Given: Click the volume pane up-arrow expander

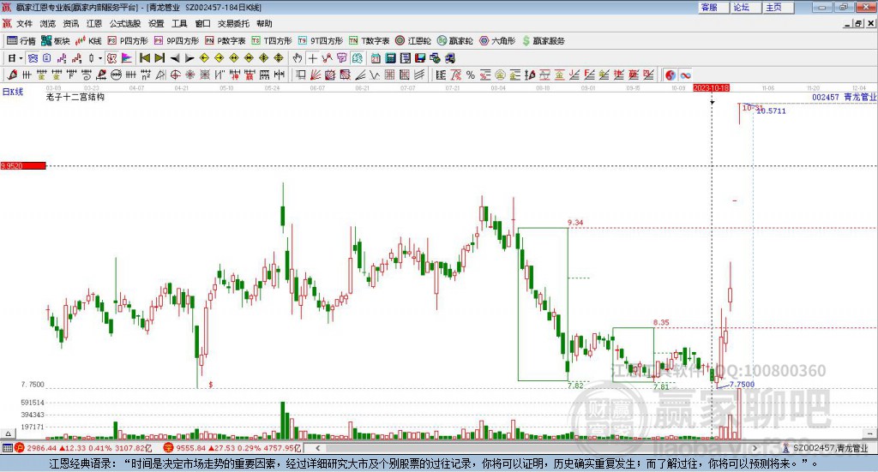Looking at the screenshot, I should (x=8, y=433).
